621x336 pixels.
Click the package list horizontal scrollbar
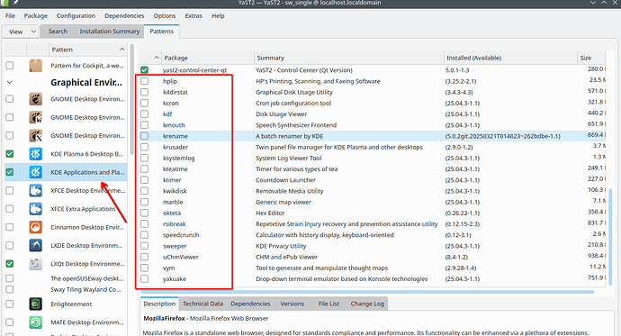(x=367, y=292)
